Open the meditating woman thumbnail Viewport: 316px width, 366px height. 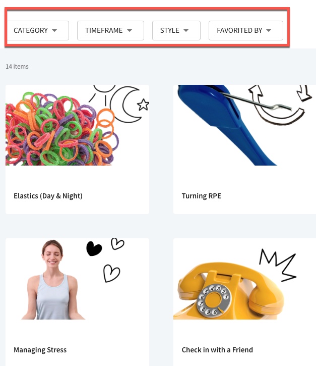coord(77,279)
